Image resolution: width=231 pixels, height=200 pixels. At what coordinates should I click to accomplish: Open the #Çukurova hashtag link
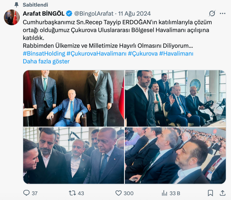143,54
